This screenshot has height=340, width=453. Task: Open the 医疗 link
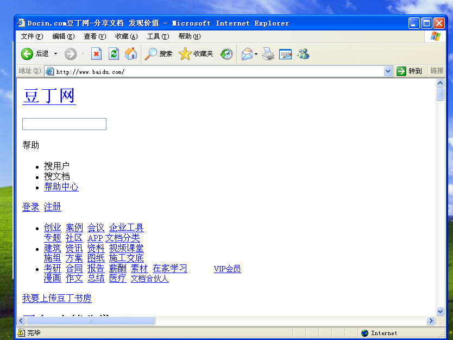point(117,279)
